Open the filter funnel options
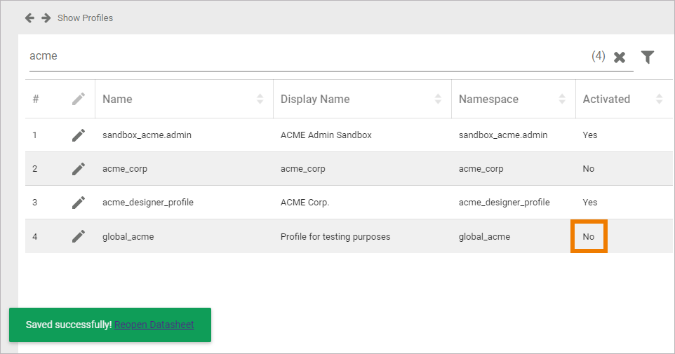Screen dimensions: 675x354 click(x=648, y=57)
